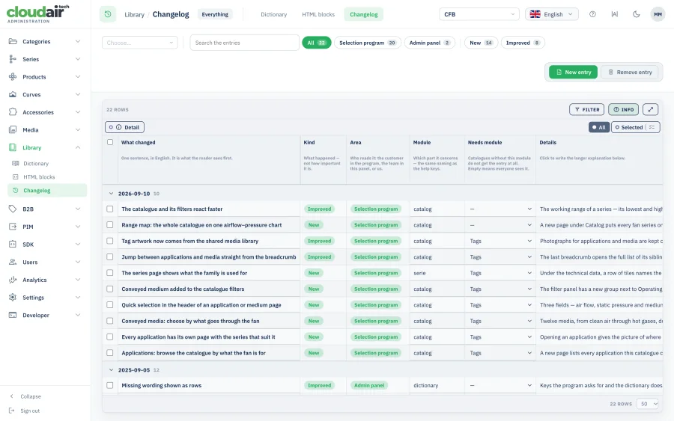Check row 'The series page shows what the family is used for'
This screenshot has width=674, height=421.
(x=110, y=273)
